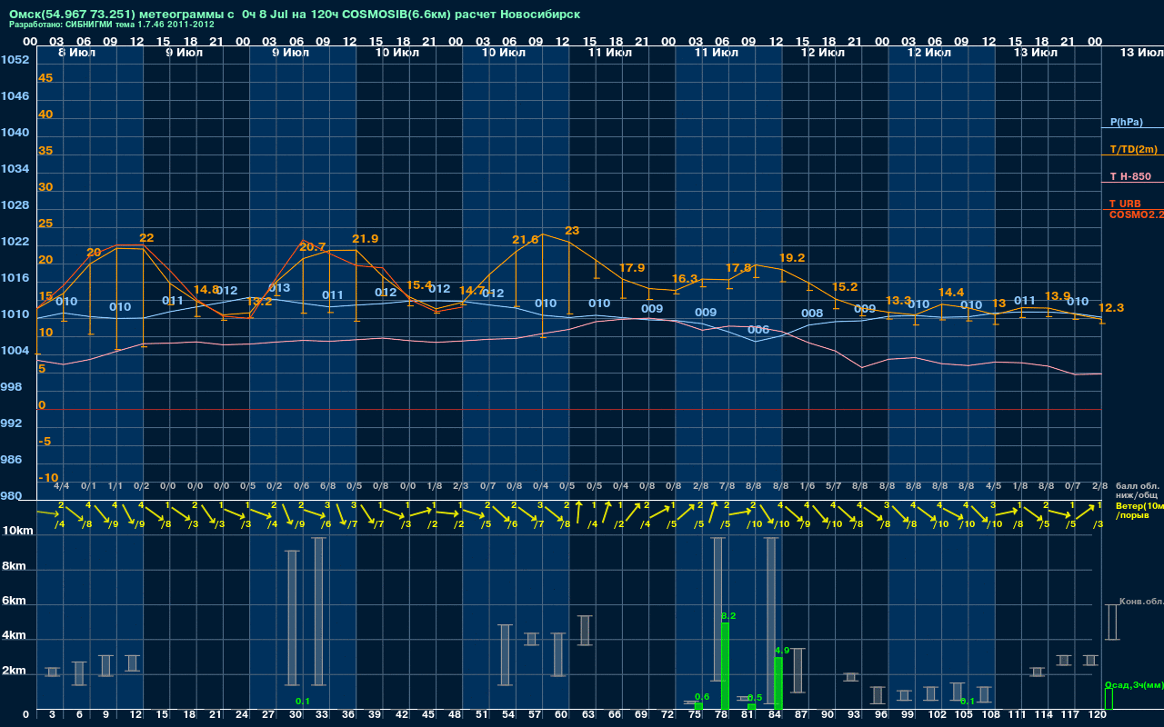1164x727 pixels.
Task: Select the temperature label 14.8
Action: (x=206, y=290)
